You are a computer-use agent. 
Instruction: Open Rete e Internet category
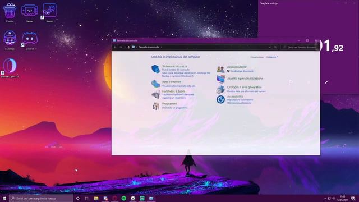172,82
